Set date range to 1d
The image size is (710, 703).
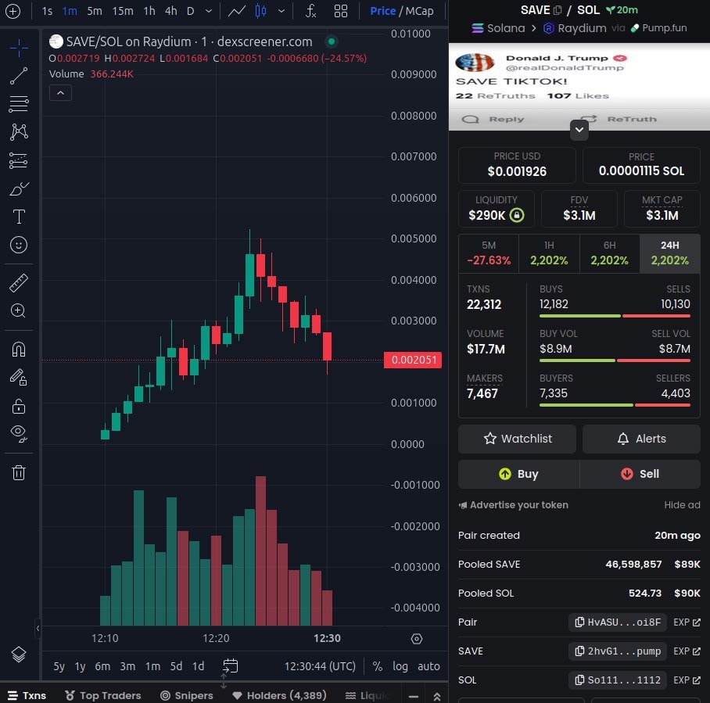[198, 666]
